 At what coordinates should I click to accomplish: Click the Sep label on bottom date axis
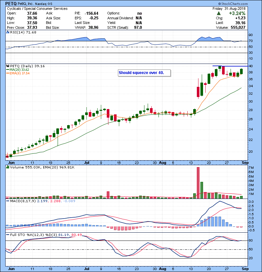tap(245, 269)
